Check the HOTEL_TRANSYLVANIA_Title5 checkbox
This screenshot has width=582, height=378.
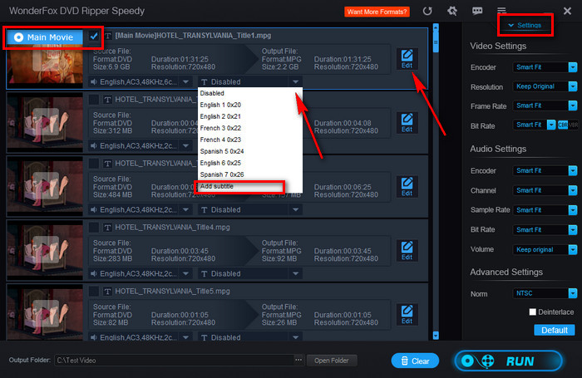click(94, 291)
